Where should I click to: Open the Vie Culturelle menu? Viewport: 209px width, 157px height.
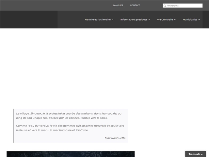(165, 20)
